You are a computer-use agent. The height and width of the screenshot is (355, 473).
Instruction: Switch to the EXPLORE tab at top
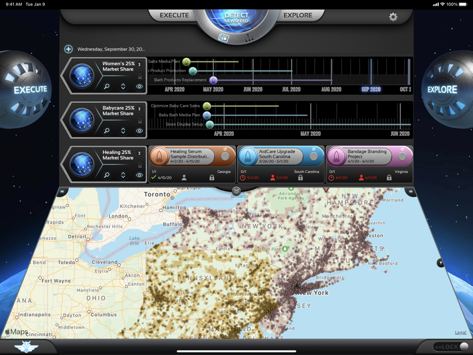298,15
